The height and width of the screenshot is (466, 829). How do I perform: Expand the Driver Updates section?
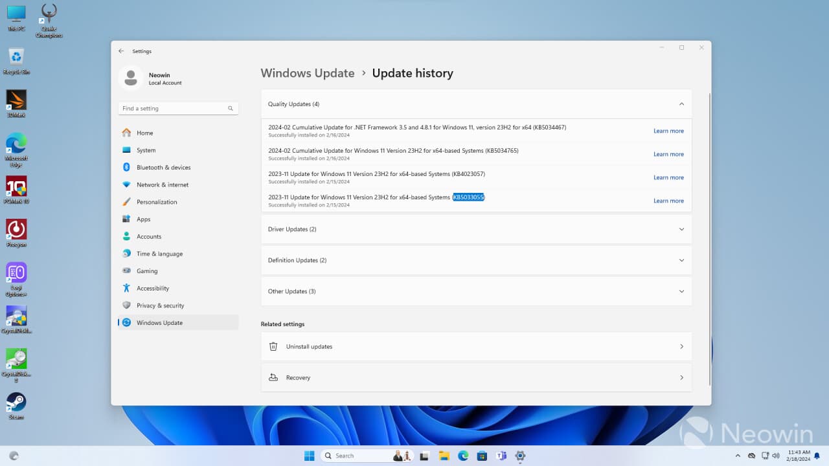(681, 229)
